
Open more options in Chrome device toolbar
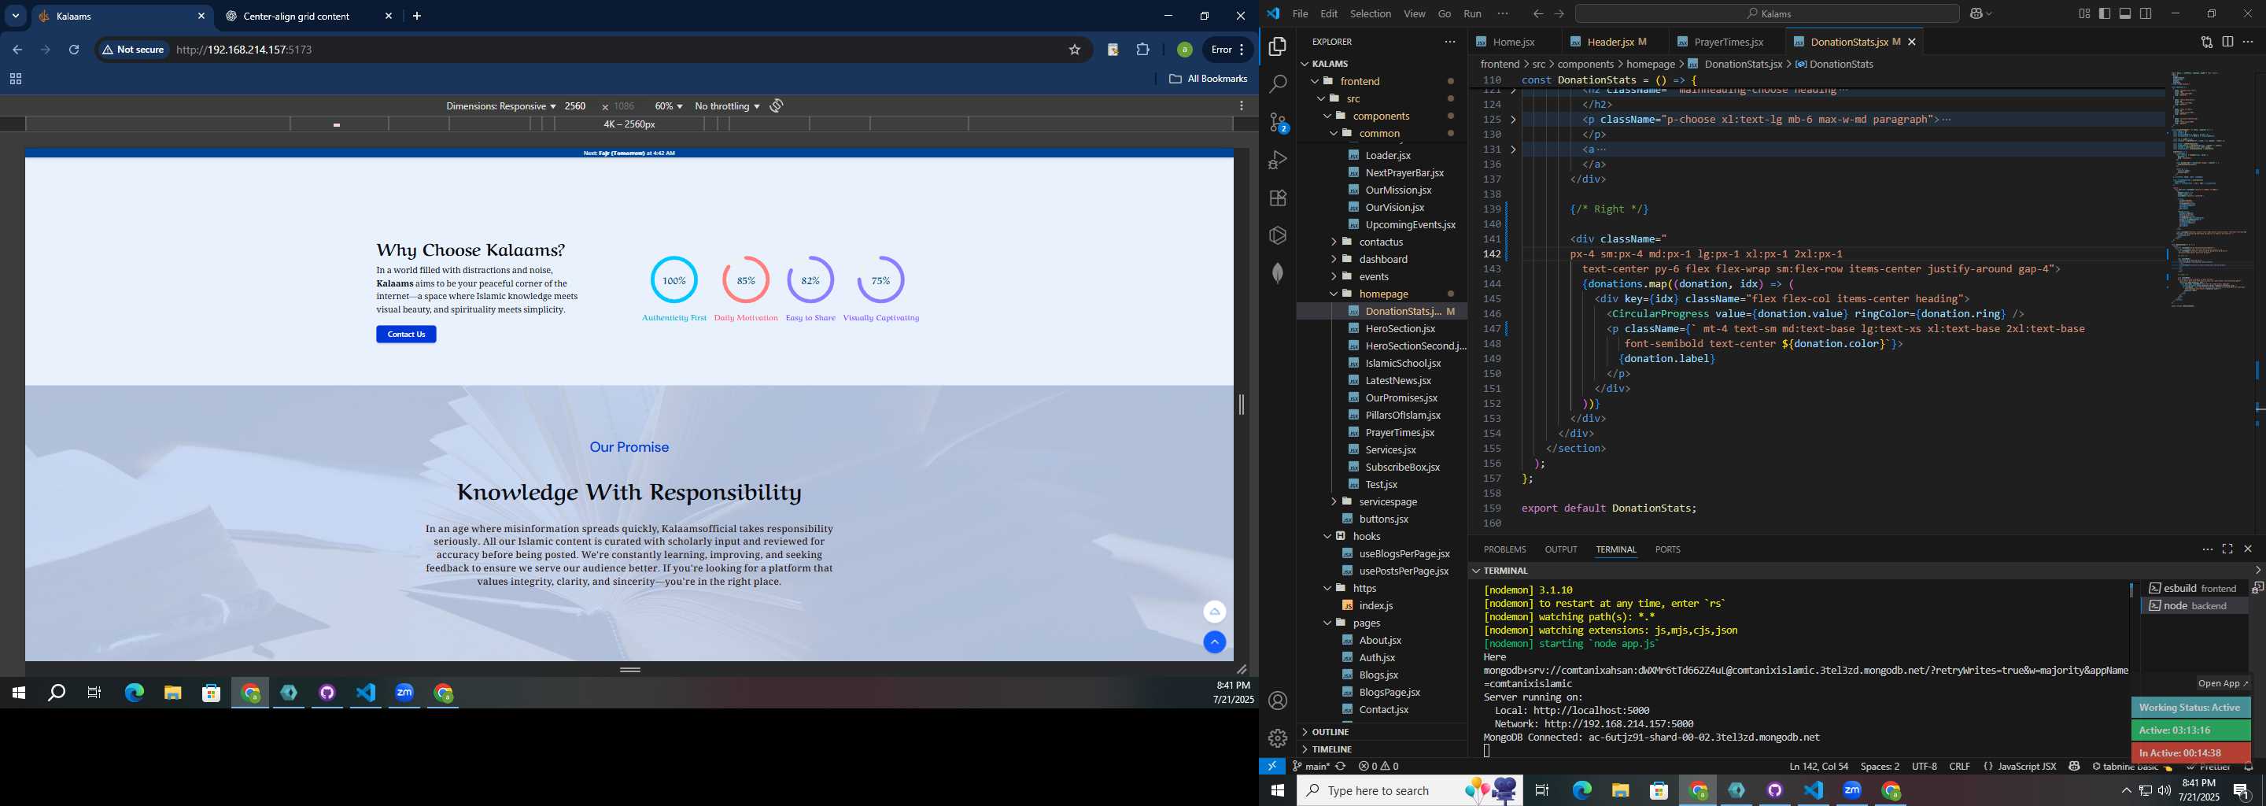(1242, 105)
